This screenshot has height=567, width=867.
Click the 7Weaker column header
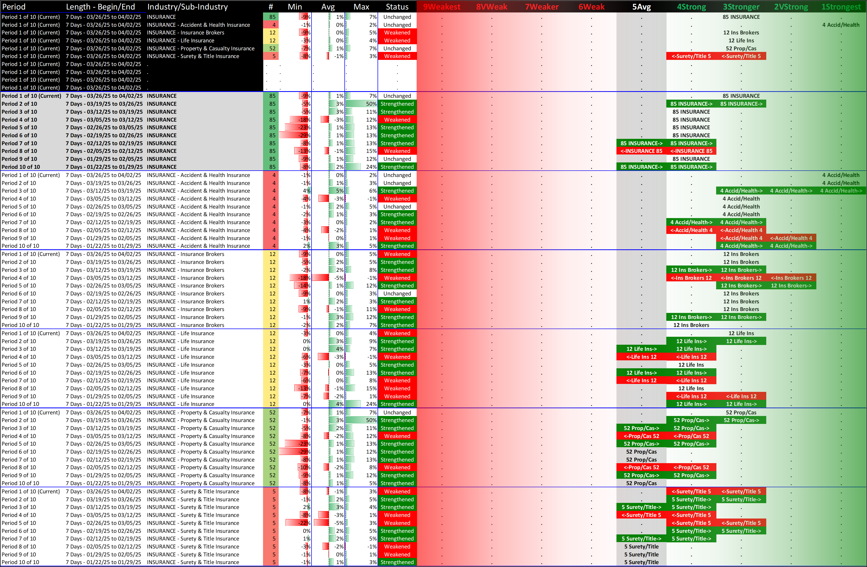pyautogui.click(x=541, y=7)
